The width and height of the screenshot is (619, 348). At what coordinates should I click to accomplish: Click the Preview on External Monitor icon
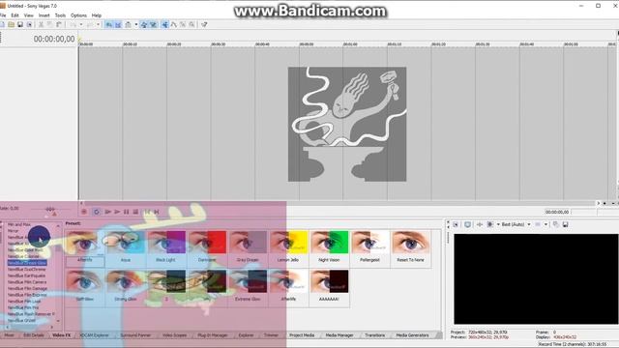pyautogui.click(x=468, y=224)
